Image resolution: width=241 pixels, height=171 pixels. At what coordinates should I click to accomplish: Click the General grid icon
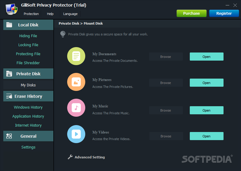click(x=9, y=136)
